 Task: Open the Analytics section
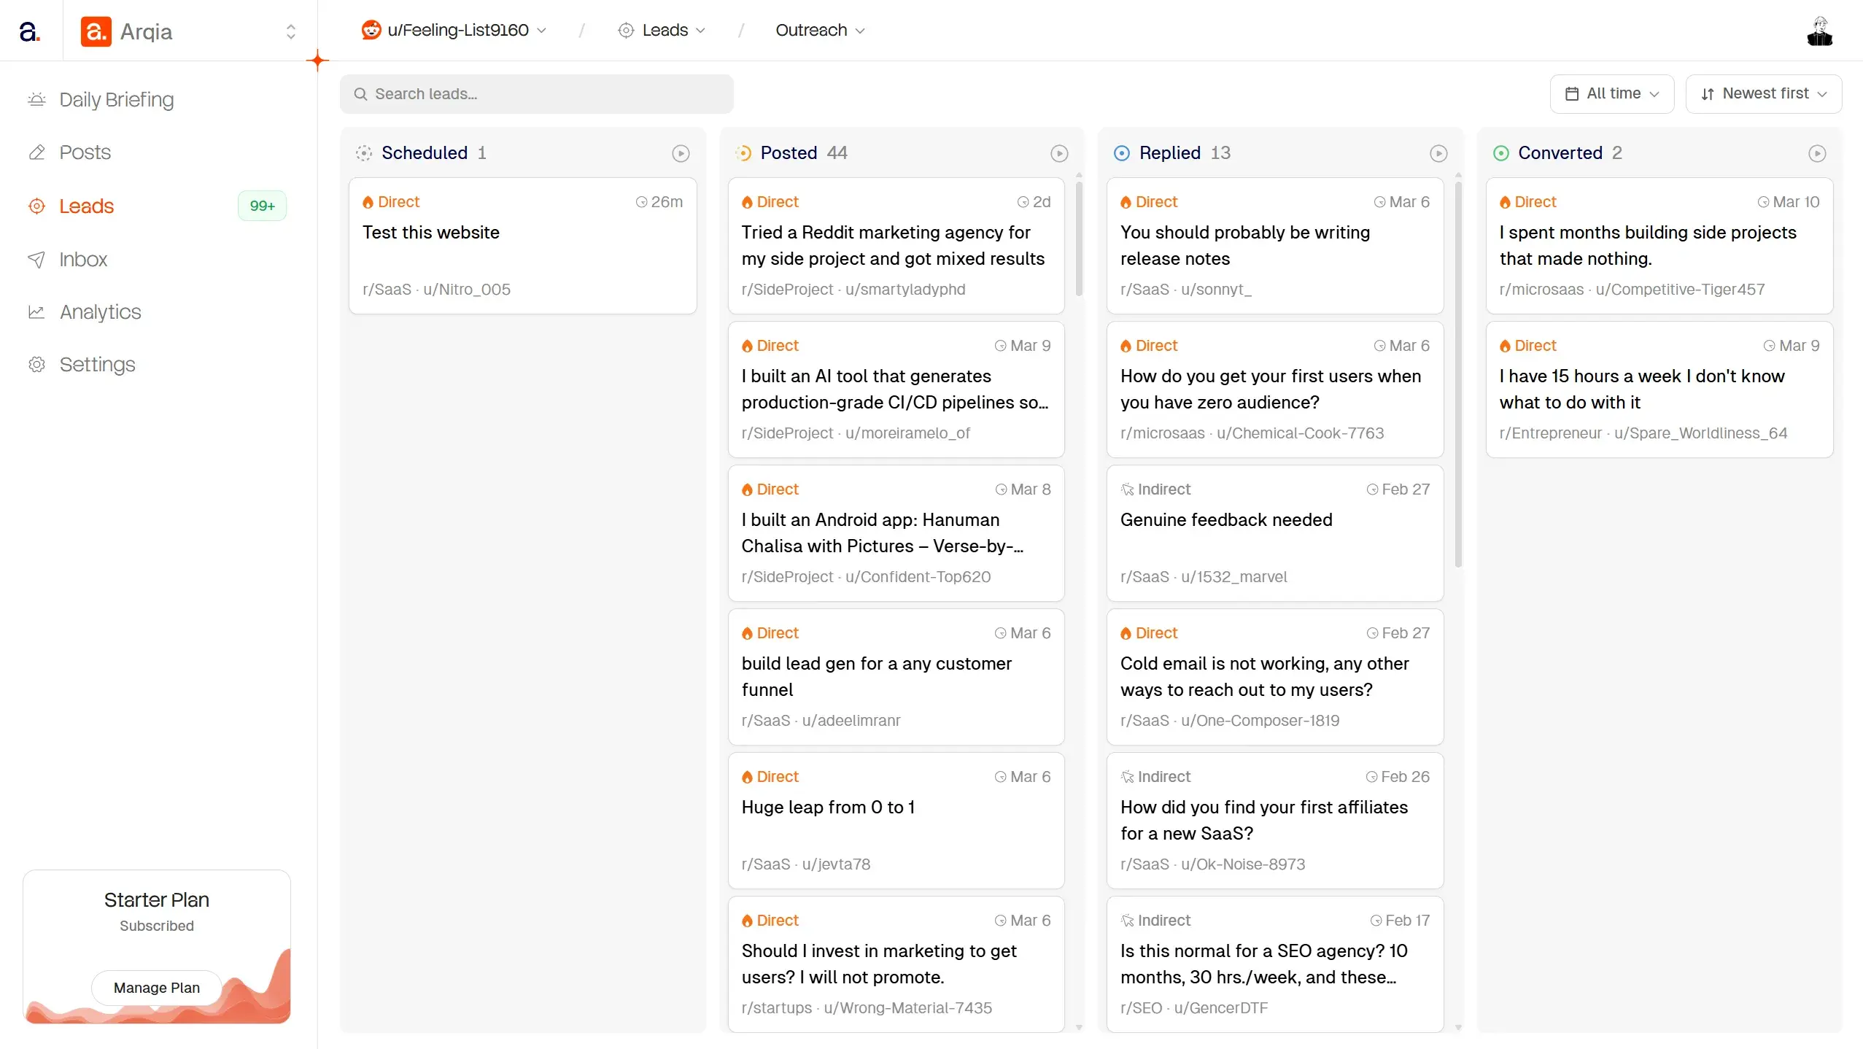[x=100, y=311]
